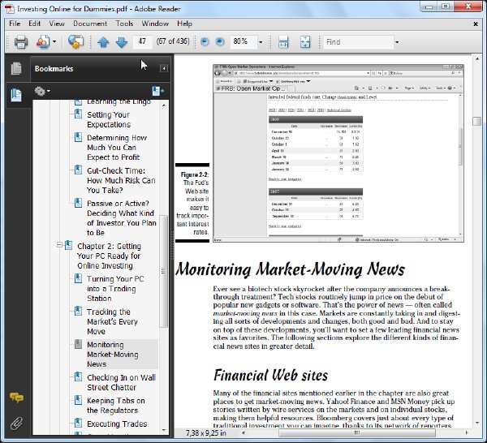Open the View menu

tap(57, 24)
